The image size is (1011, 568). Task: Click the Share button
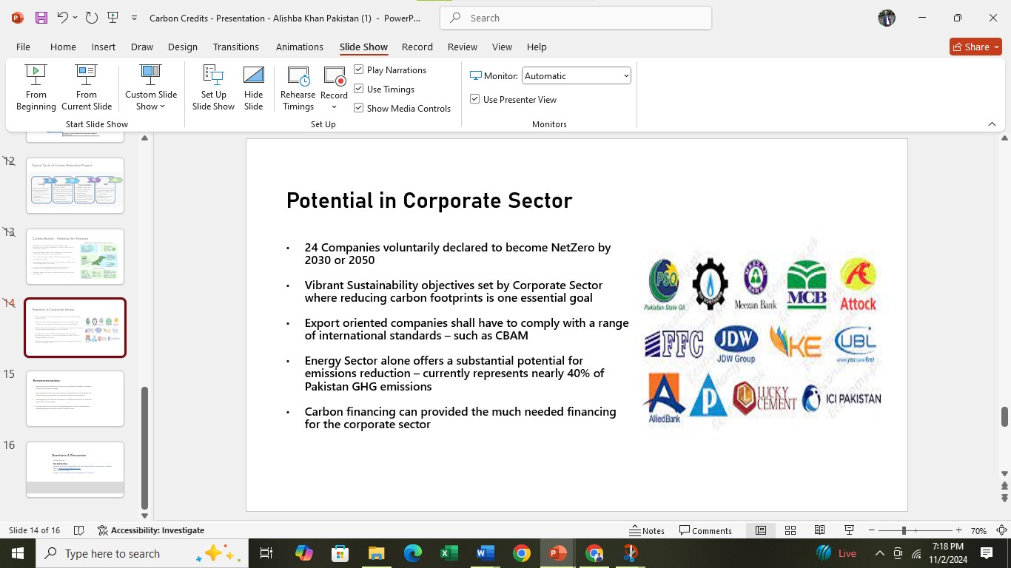pyautogui.click(x=975, y=47)
